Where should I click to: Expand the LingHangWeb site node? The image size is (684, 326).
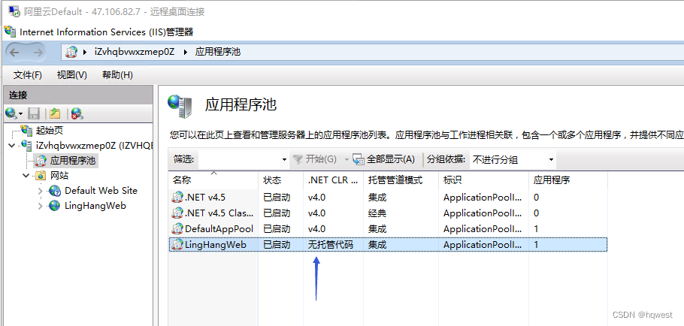(41, 206)
